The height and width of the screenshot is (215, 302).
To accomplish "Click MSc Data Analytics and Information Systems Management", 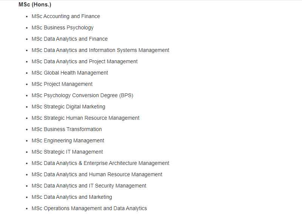I will pyautogui.click(x=100, y=50).
